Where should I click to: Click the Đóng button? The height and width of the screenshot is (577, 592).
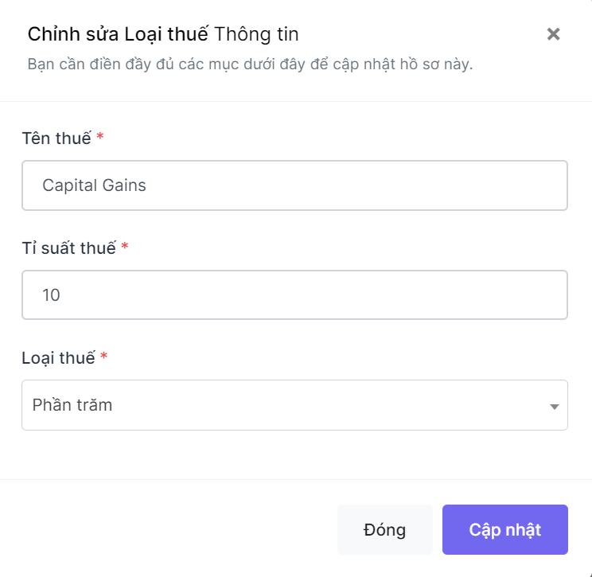click(x=385, y=529)
